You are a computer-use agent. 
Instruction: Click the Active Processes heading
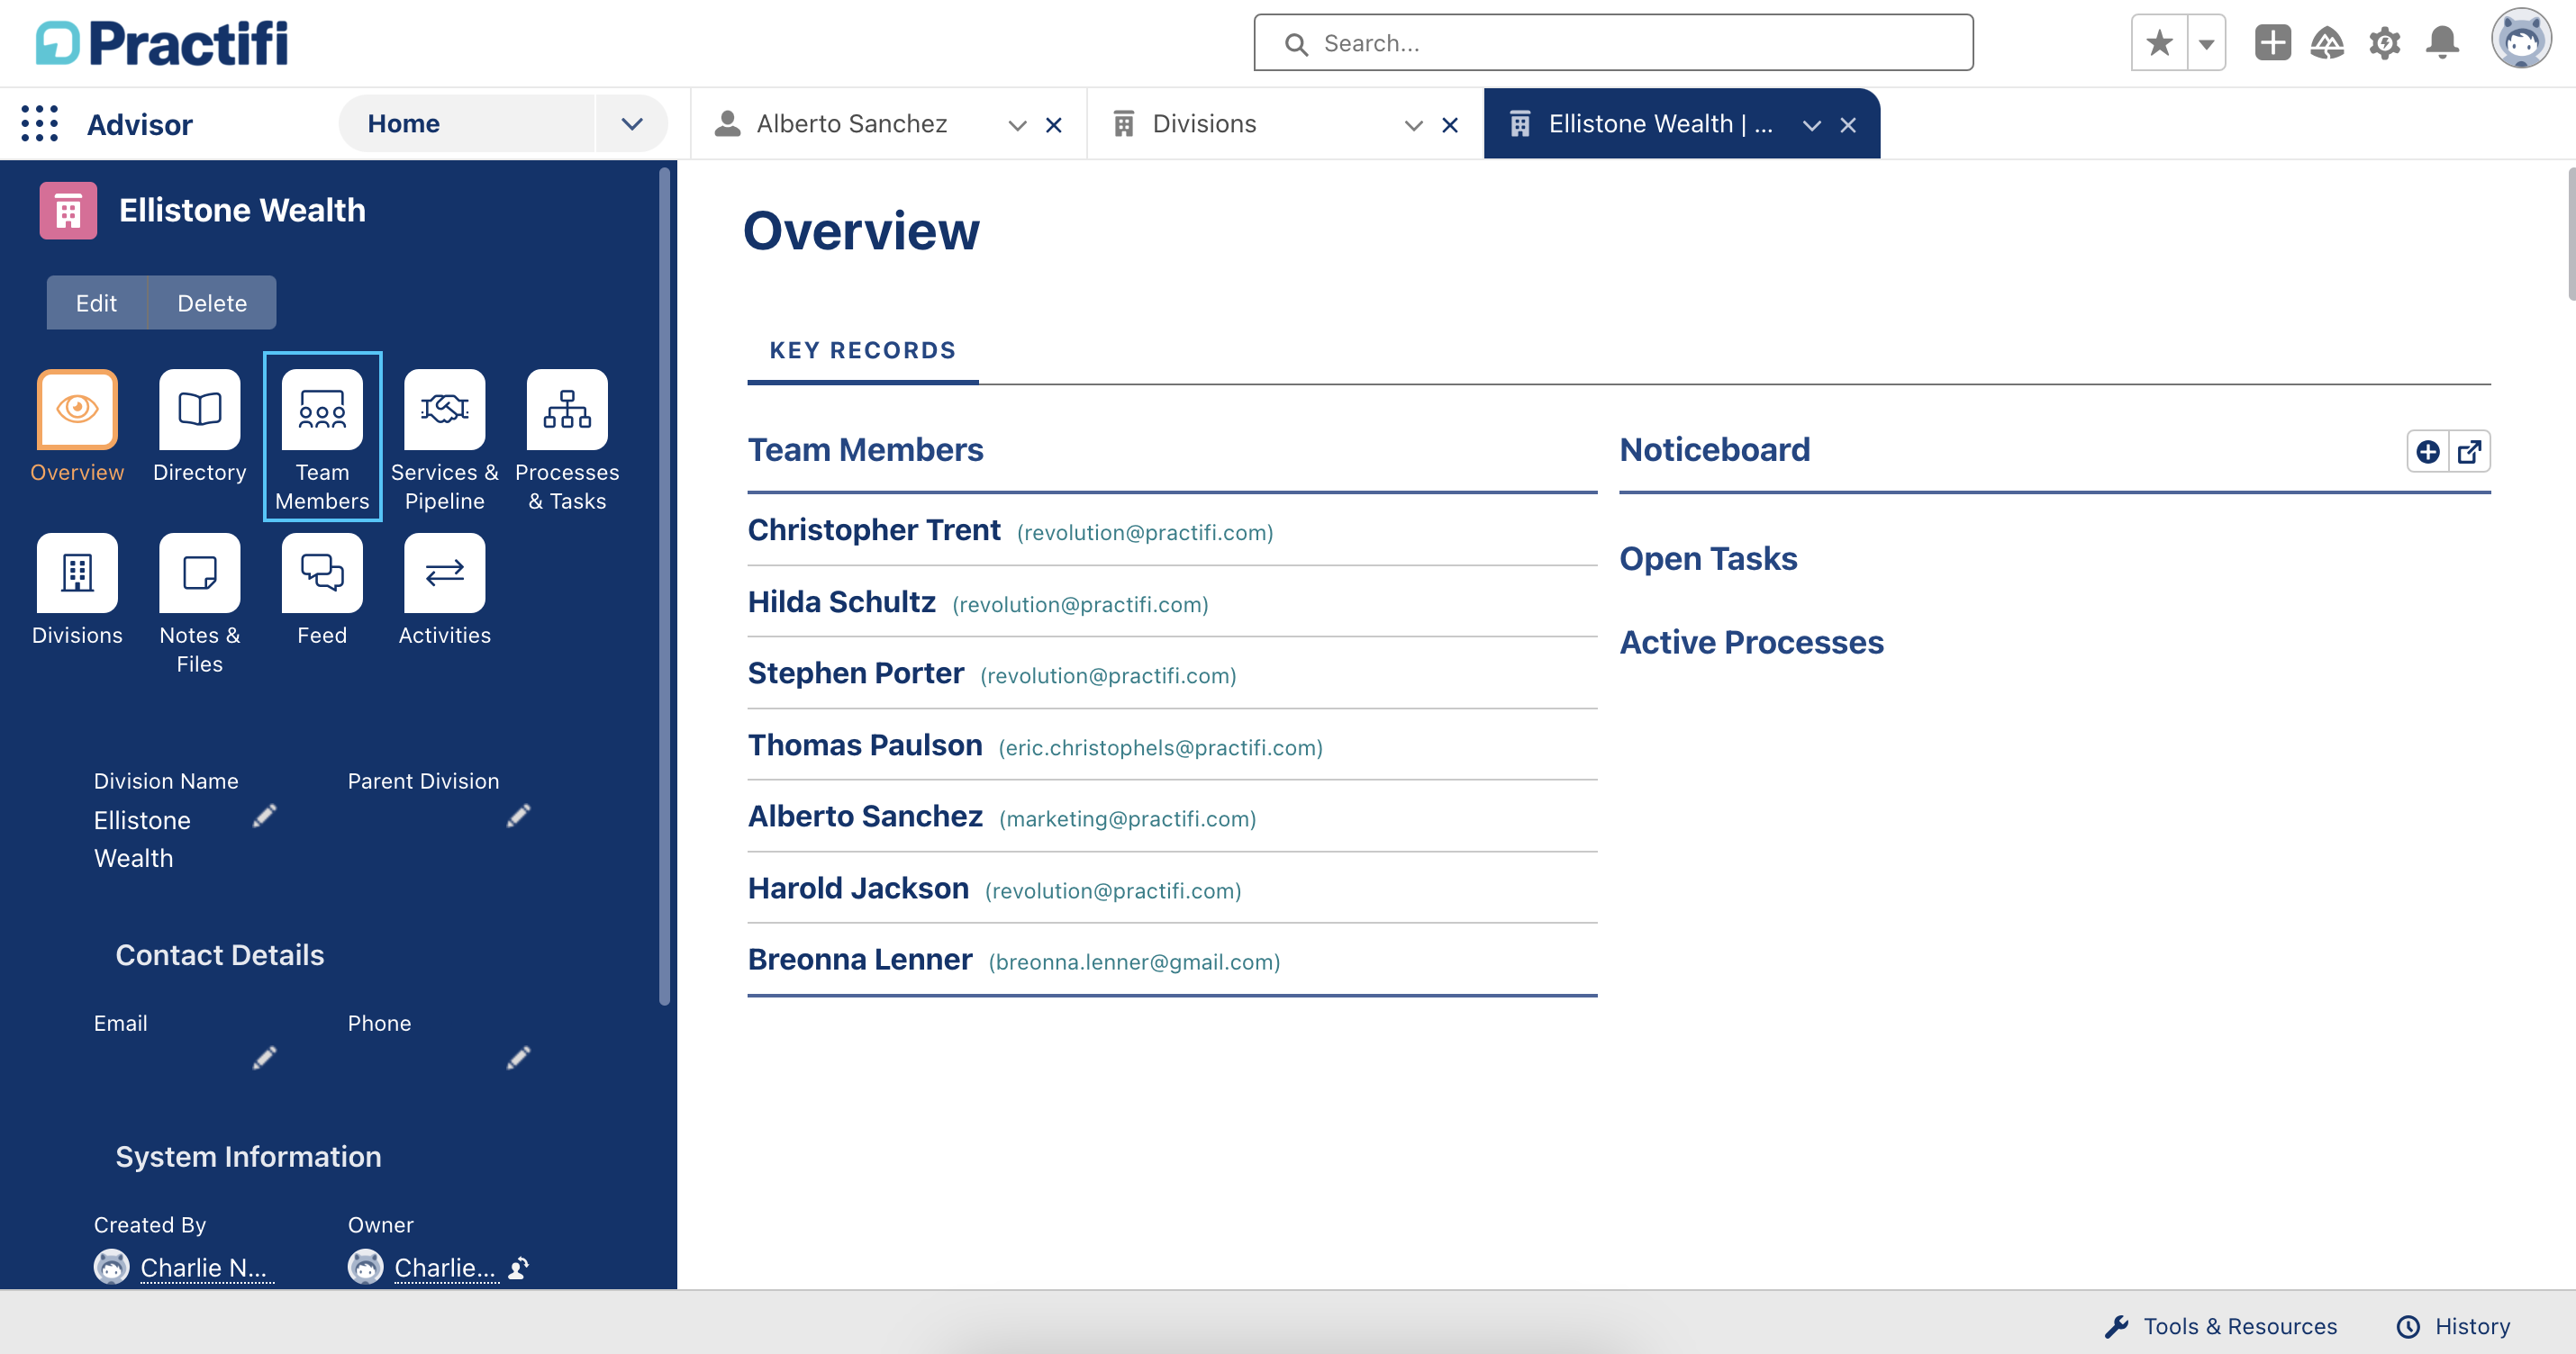coord(1751,643)
